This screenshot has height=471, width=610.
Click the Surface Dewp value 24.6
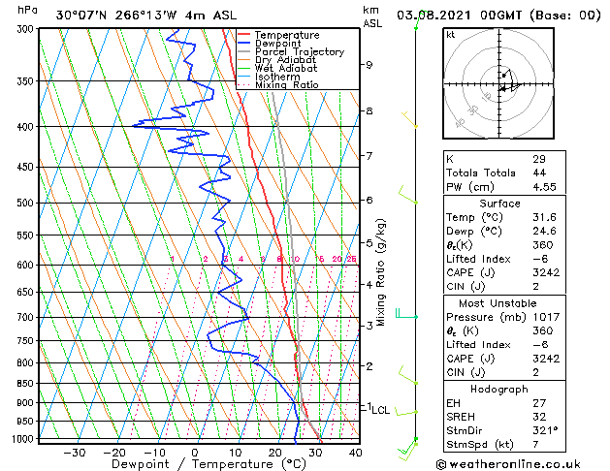pos(544,231)
